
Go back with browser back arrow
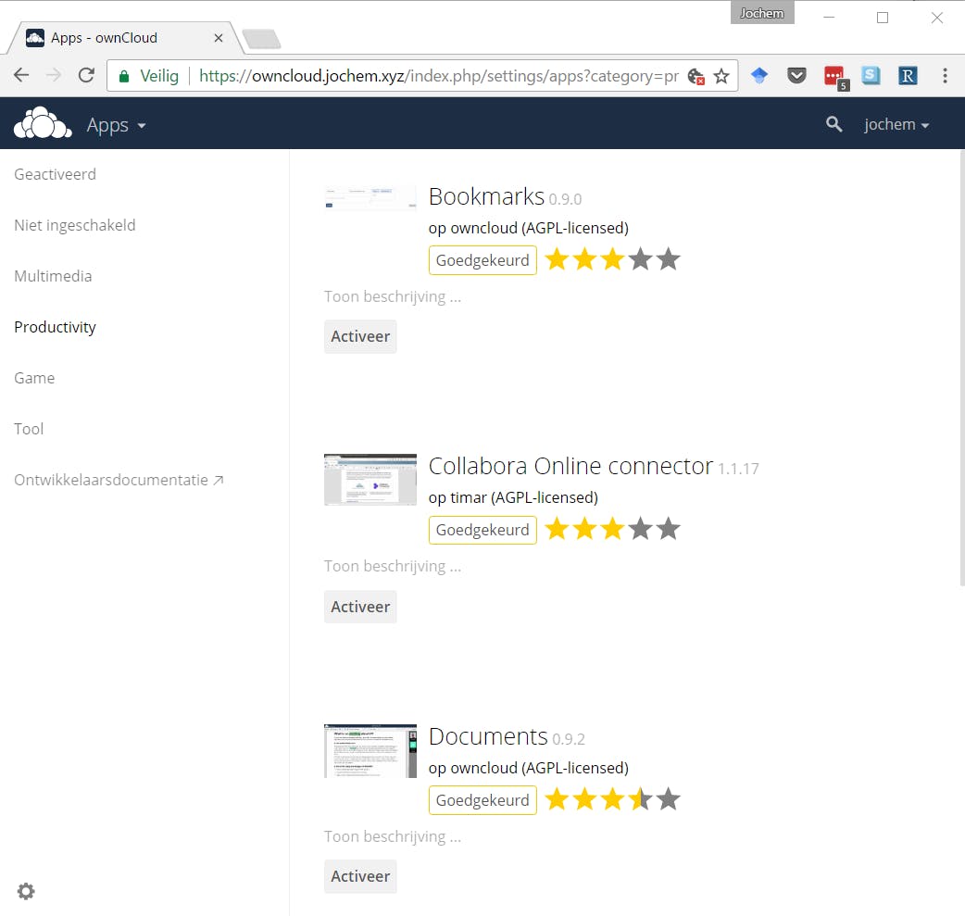(x=21, y=75)
